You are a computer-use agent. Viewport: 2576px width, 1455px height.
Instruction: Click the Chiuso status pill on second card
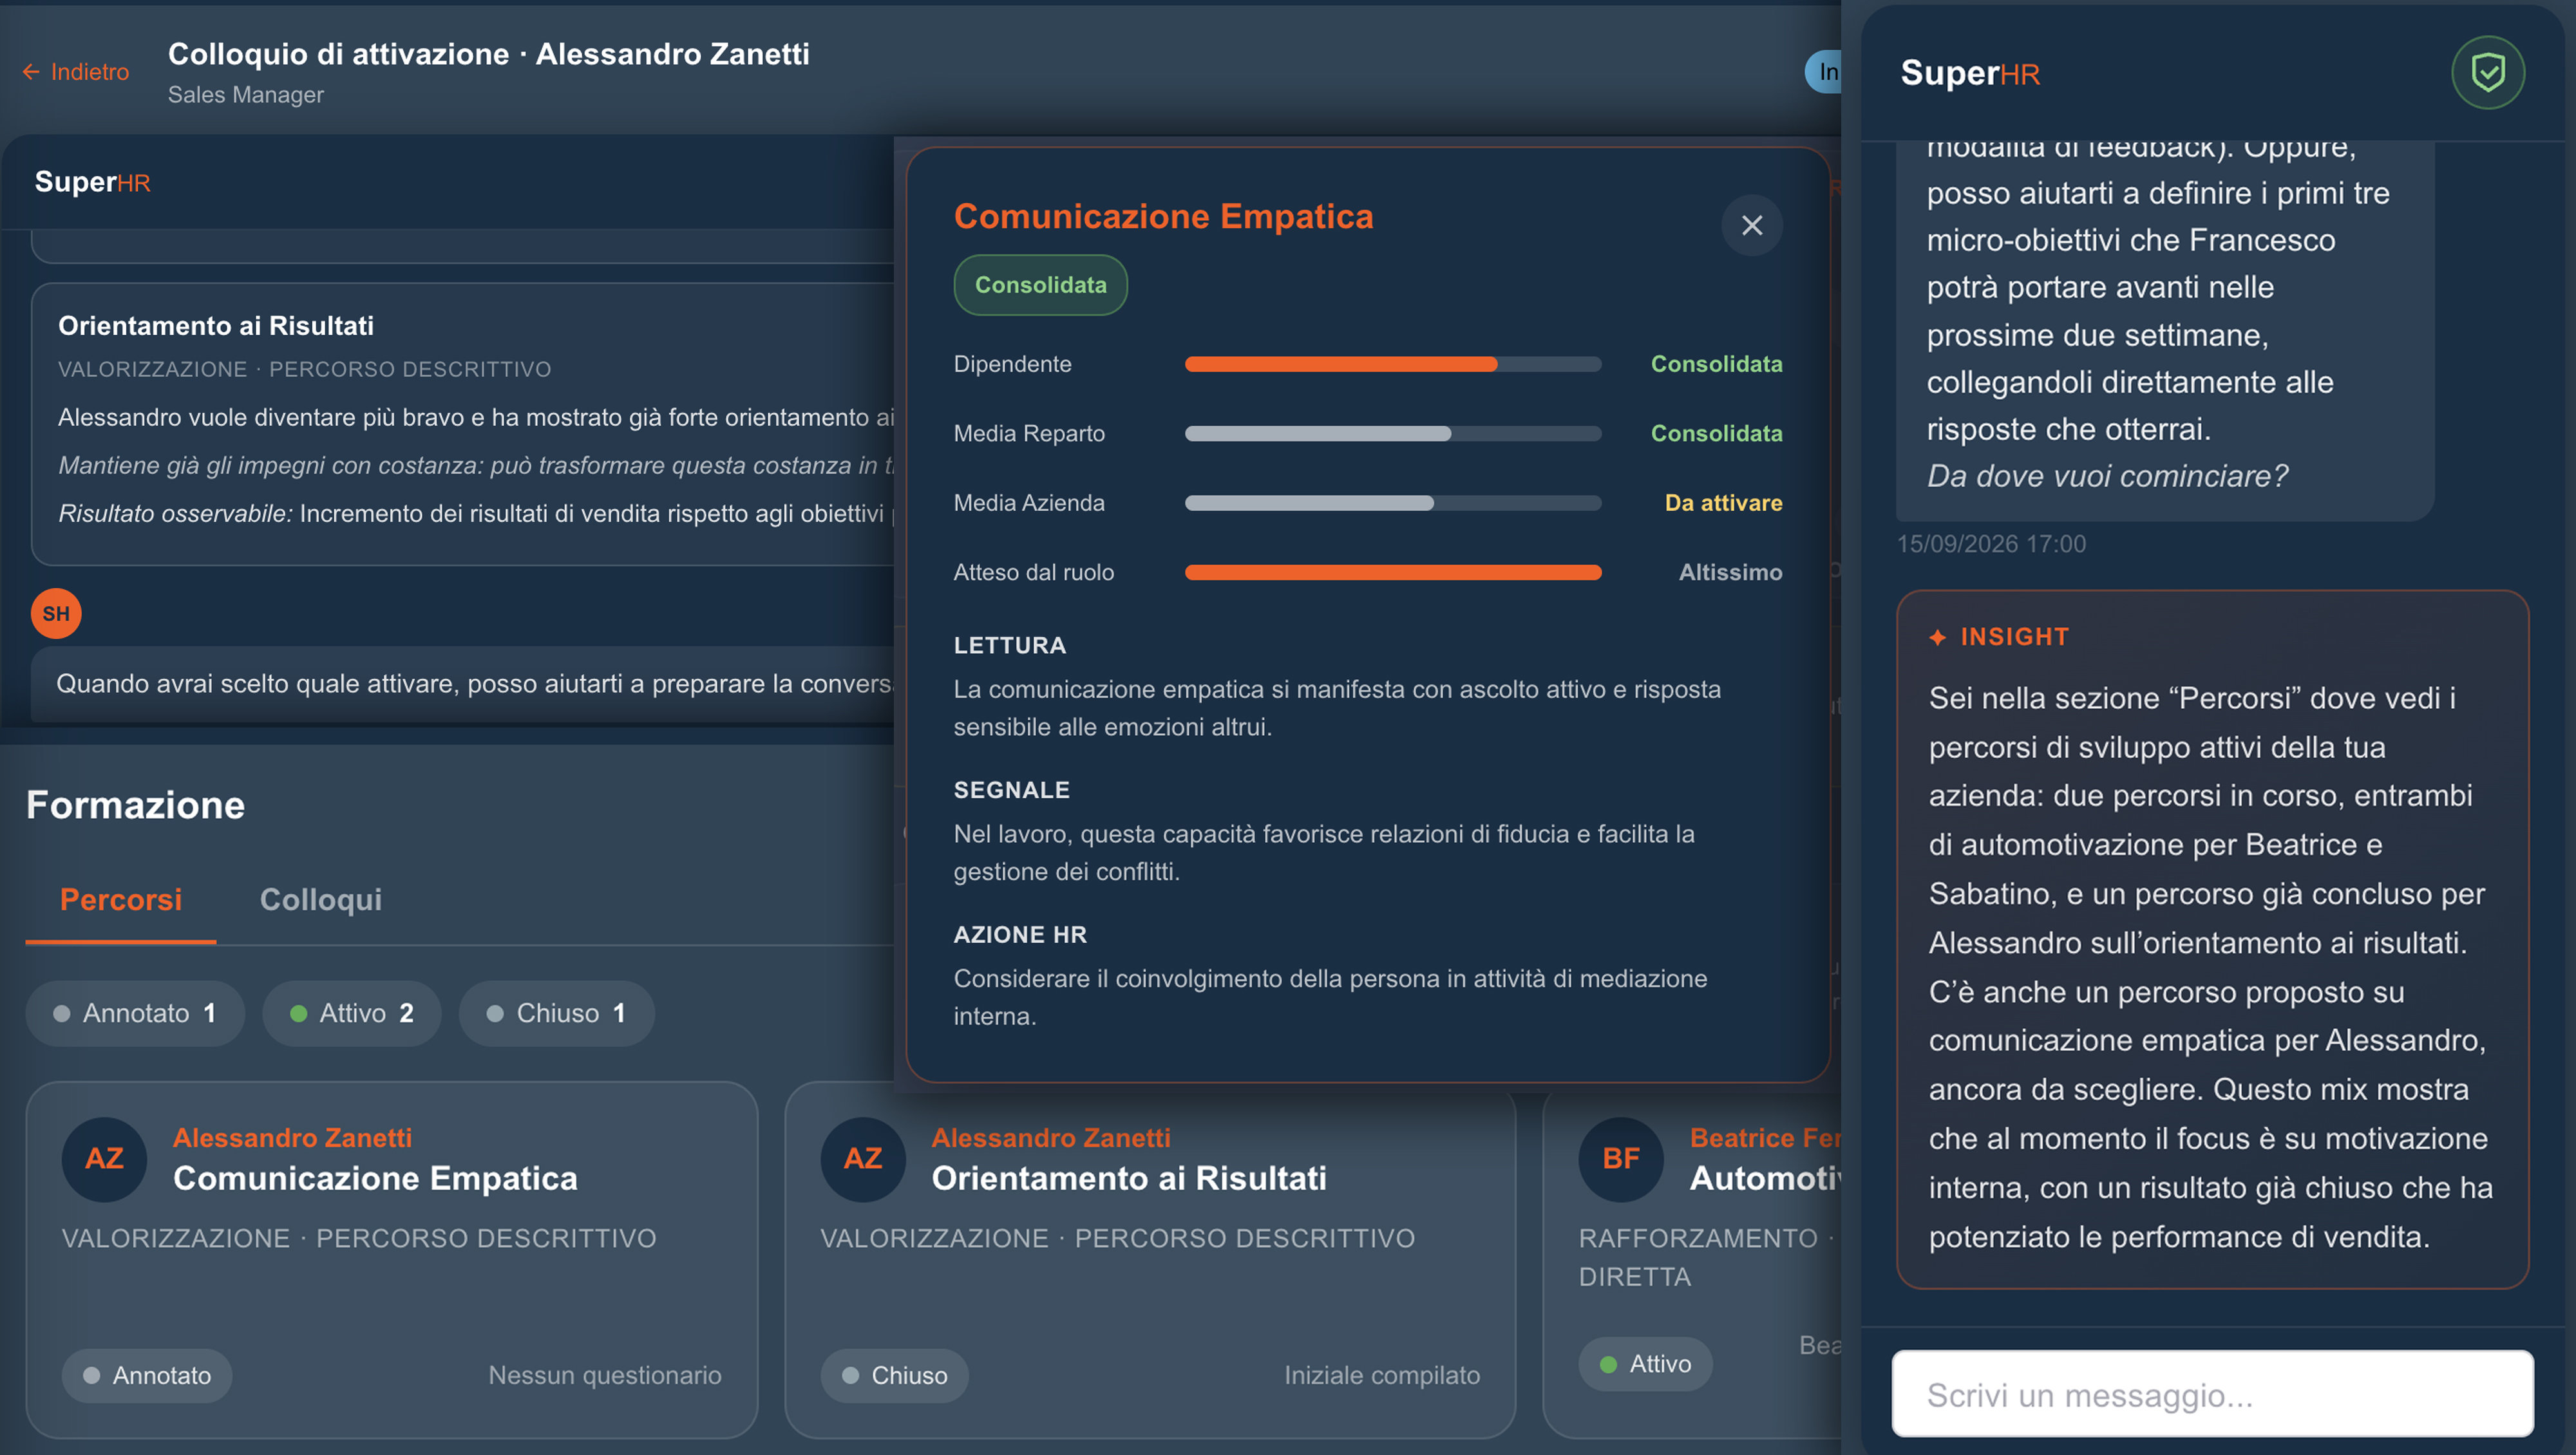coord(894,1375)
